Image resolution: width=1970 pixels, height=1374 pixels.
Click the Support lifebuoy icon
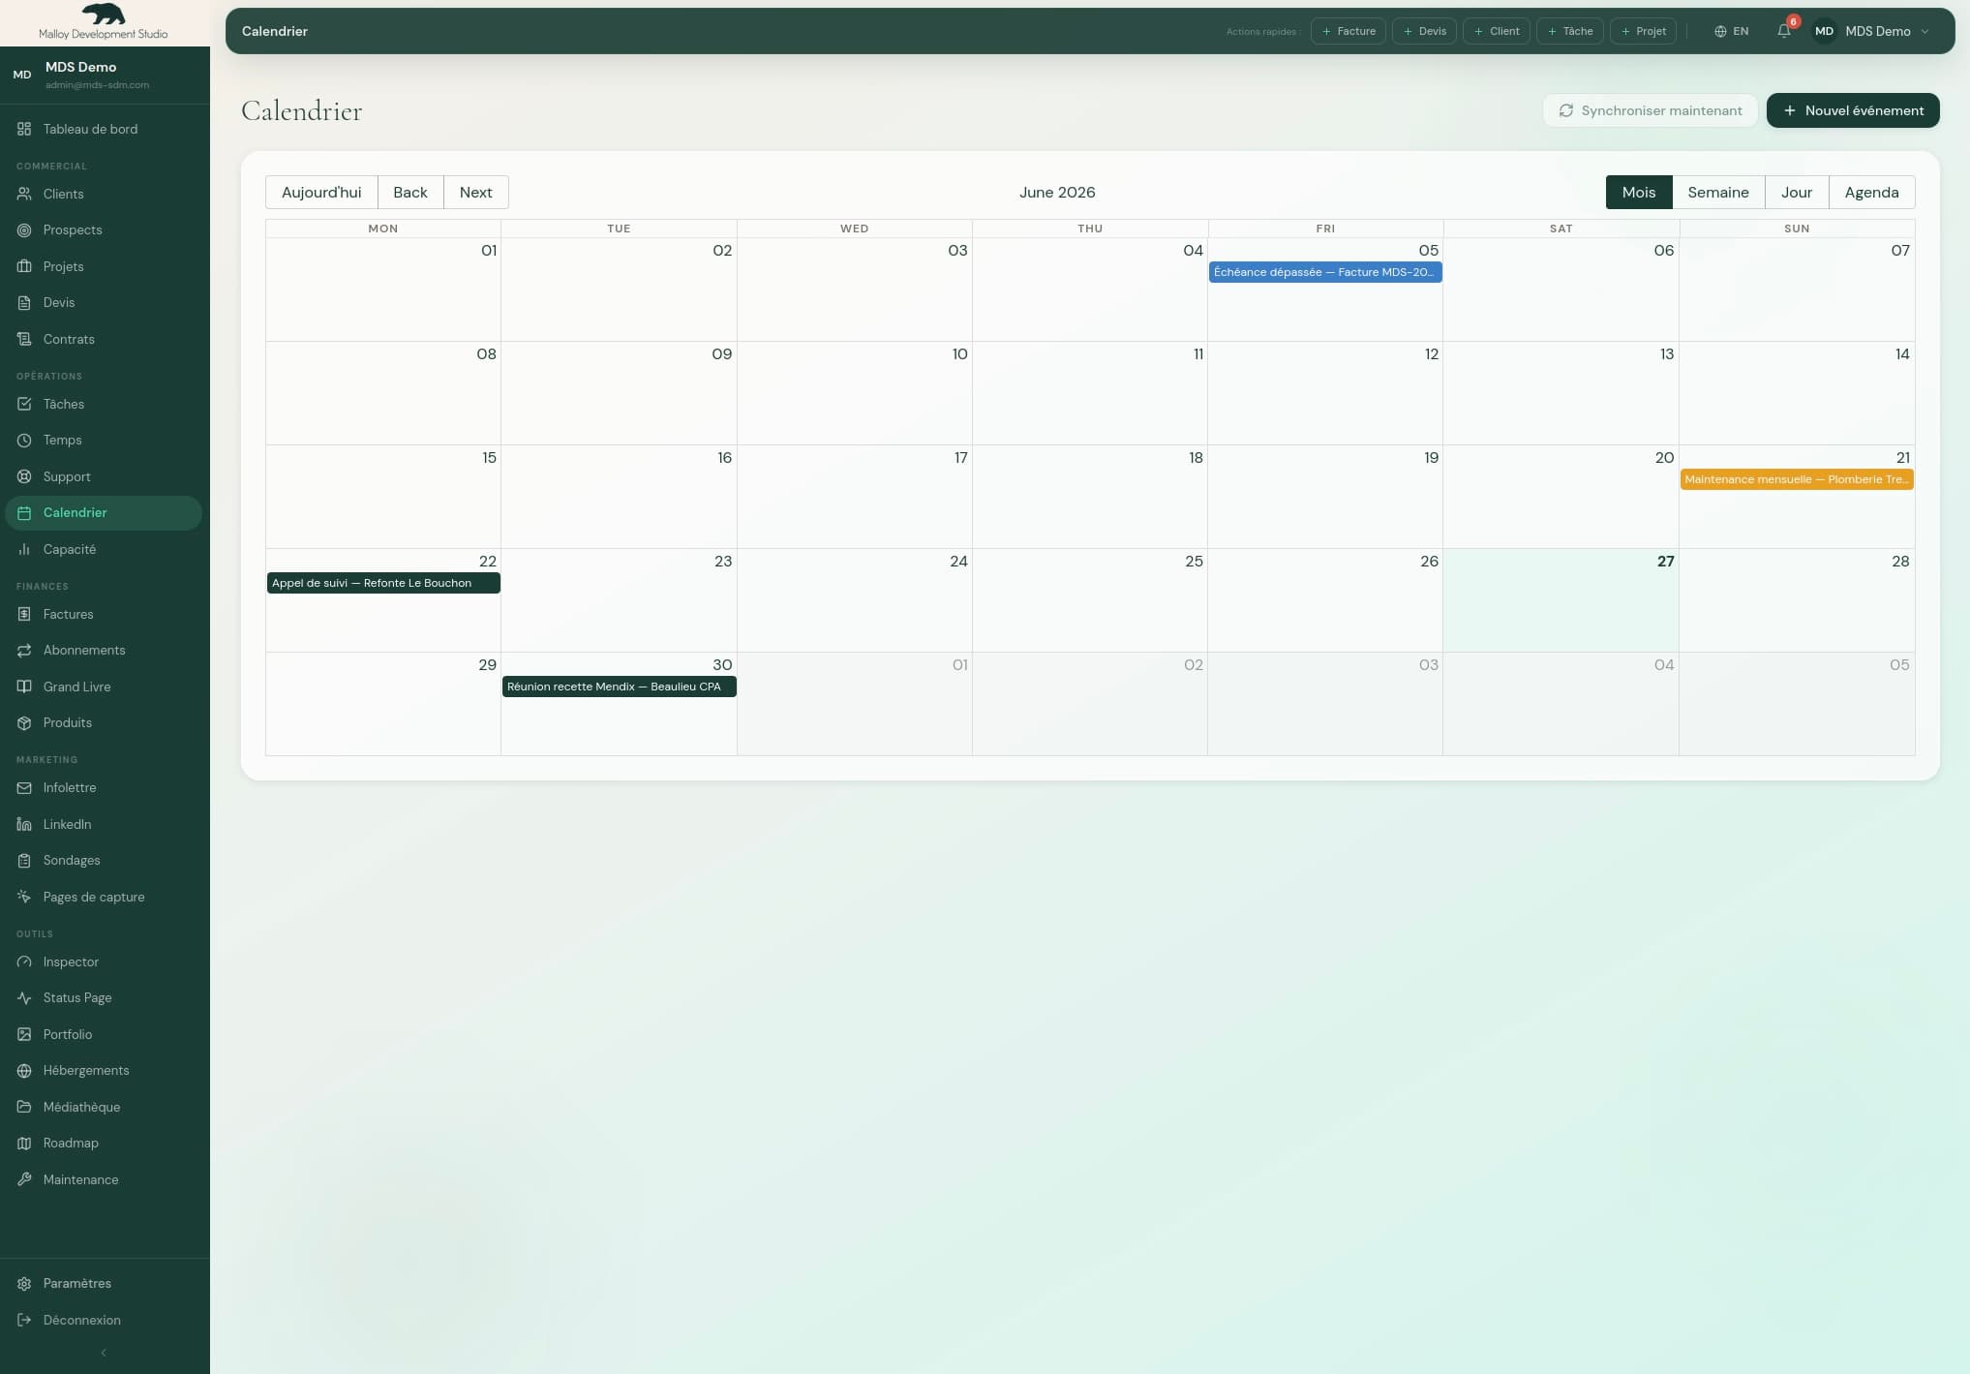[x=24, y=476]
